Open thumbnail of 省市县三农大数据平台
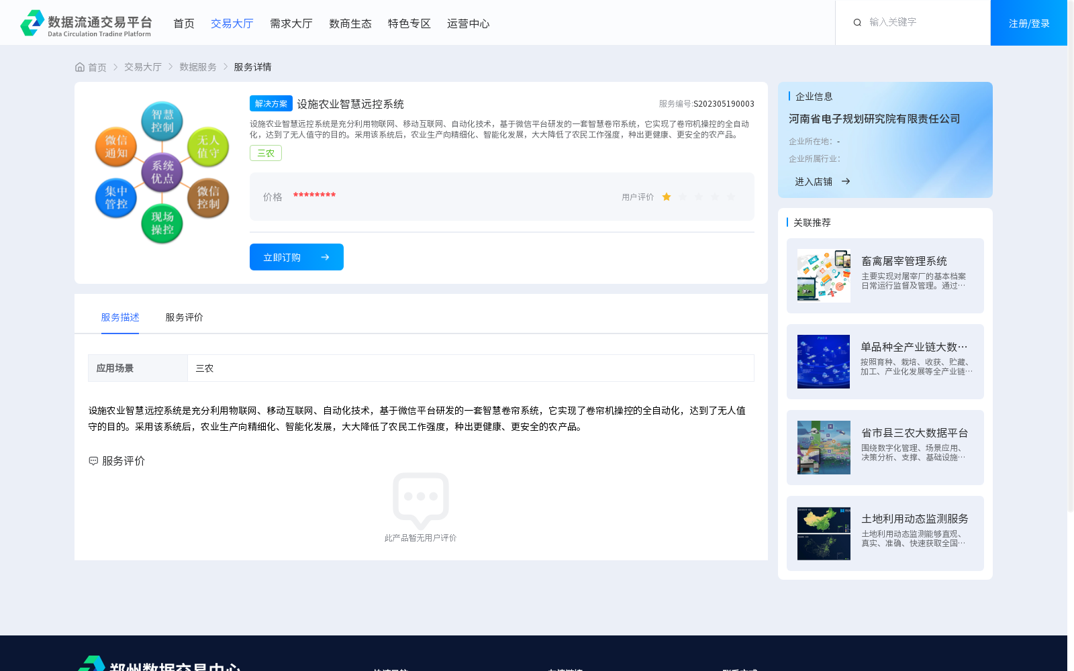The width and height of the screenshot is (1074, 671). (824, 448)
